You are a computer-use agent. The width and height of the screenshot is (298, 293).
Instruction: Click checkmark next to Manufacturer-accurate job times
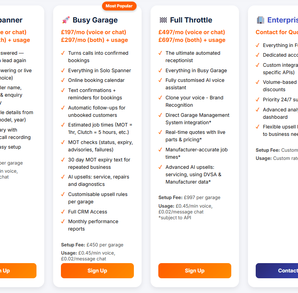(x=160, y=150)
